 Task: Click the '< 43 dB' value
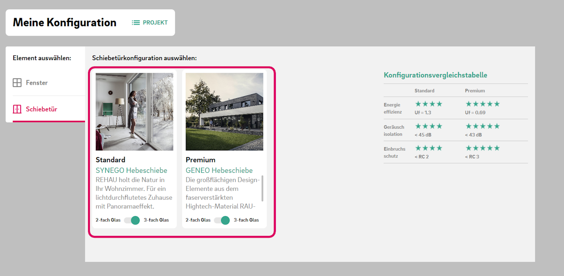[474, 135]
